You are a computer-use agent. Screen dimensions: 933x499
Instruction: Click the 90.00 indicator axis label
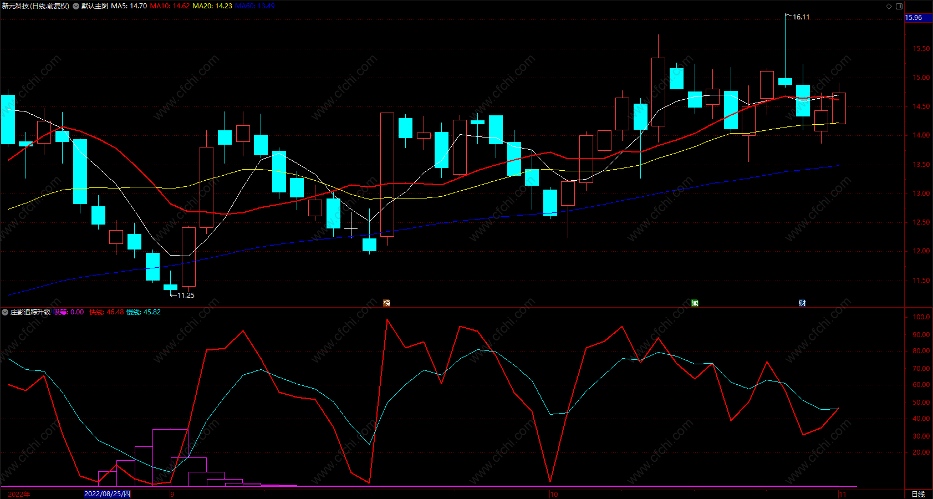coord(921,335)
